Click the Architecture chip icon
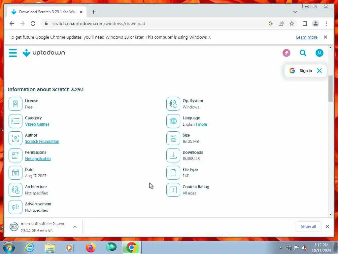 point(16,190)
